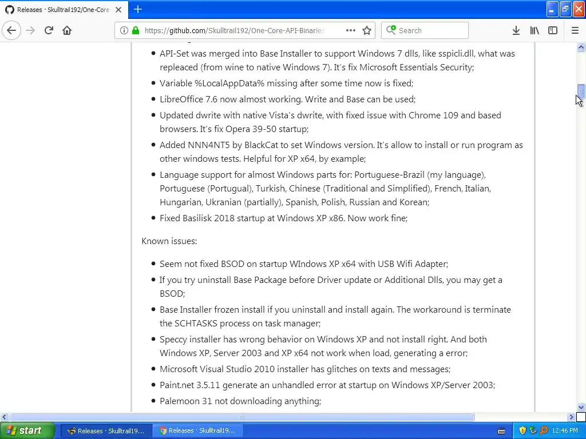Click 'Seem not fixed BSOD on startup' line
The height and width of the screenshot is (439, 586).
click(x=304, y=264)
